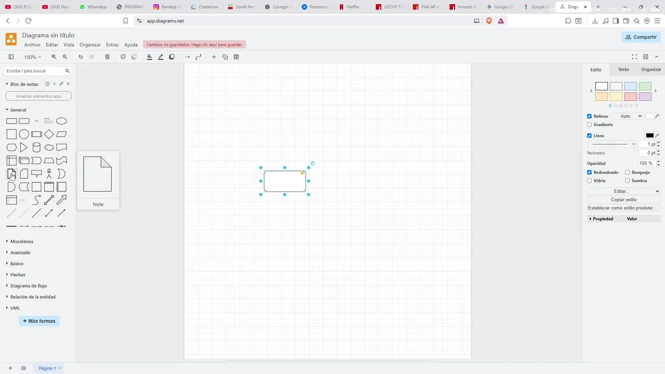
Task: Open the Página-1 page tab
Action: [x=50, y=368]
